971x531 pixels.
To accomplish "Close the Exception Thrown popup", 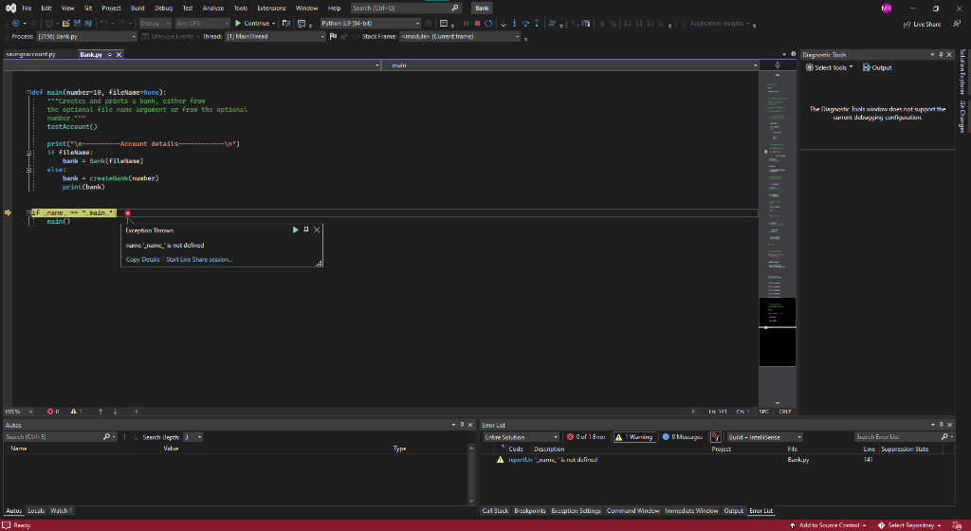I will pos(317,229).
